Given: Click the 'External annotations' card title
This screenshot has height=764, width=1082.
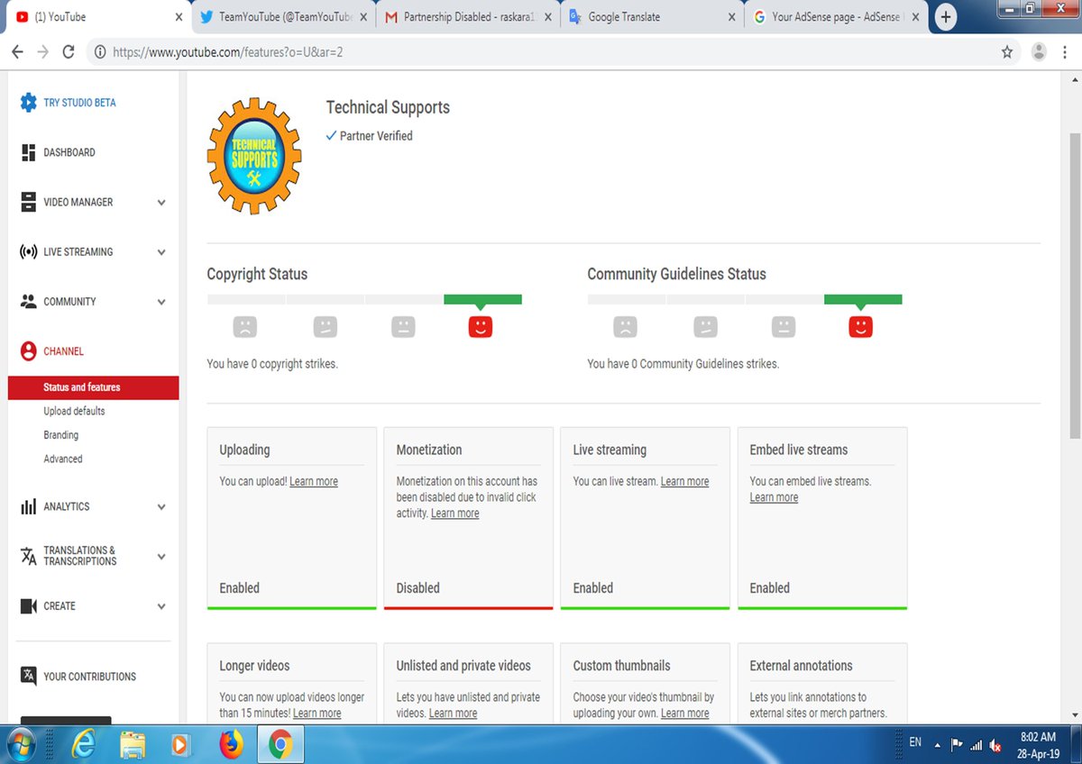Looking at the screenshot, I should 801,666.
